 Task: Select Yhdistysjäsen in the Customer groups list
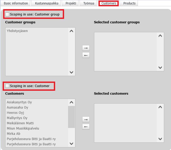(17, 31)
